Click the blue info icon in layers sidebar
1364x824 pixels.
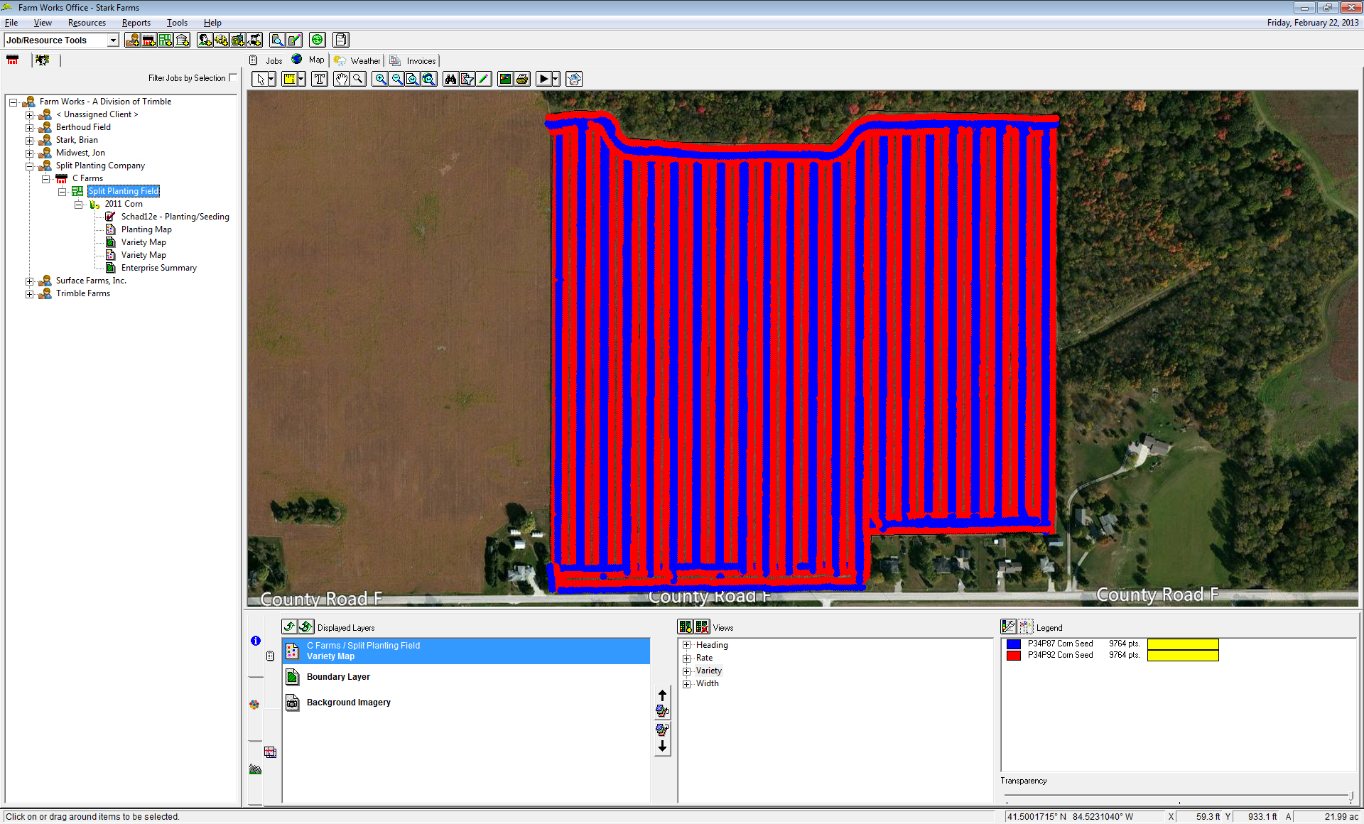(x=256, y=641)
